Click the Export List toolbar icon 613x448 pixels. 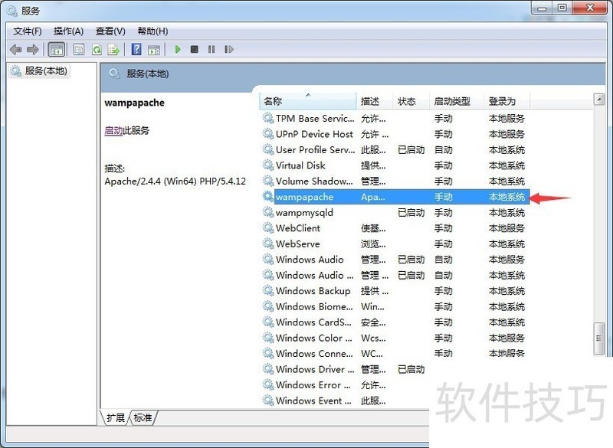114,49
